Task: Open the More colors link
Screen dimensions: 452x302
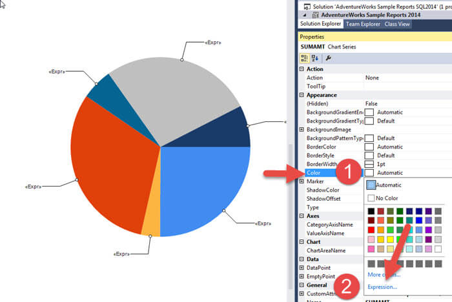Action: (x=384, y=275)
